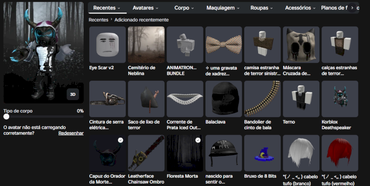This screenshot has height=186, width=370.
Task: Switch avatar preview with 3D button
Action: [x=73, y=94]
